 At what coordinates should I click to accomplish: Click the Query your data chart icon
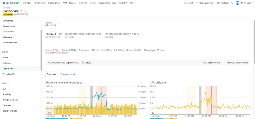pos(197,3)
